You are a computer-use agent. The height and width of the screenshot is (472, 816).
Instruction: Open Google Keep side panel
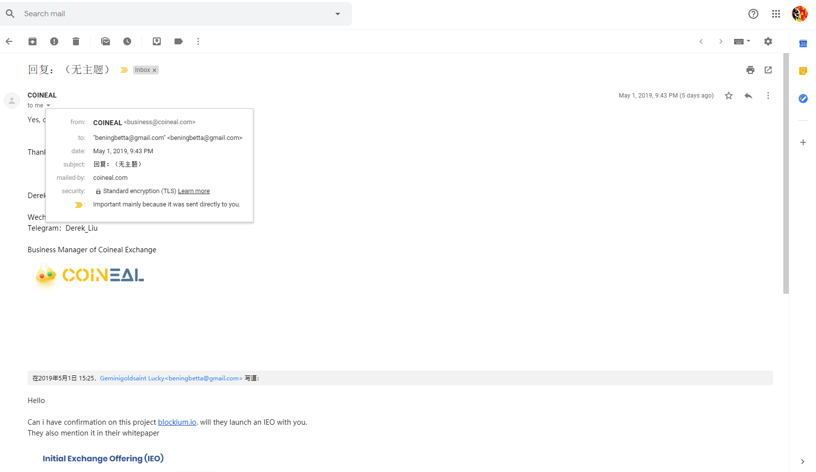[803, 71]
